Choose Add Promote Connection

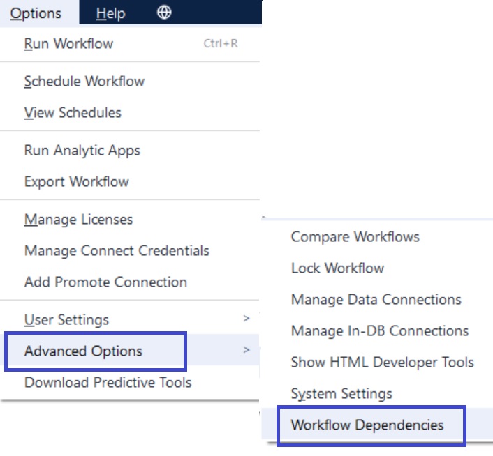click(130, 282)
